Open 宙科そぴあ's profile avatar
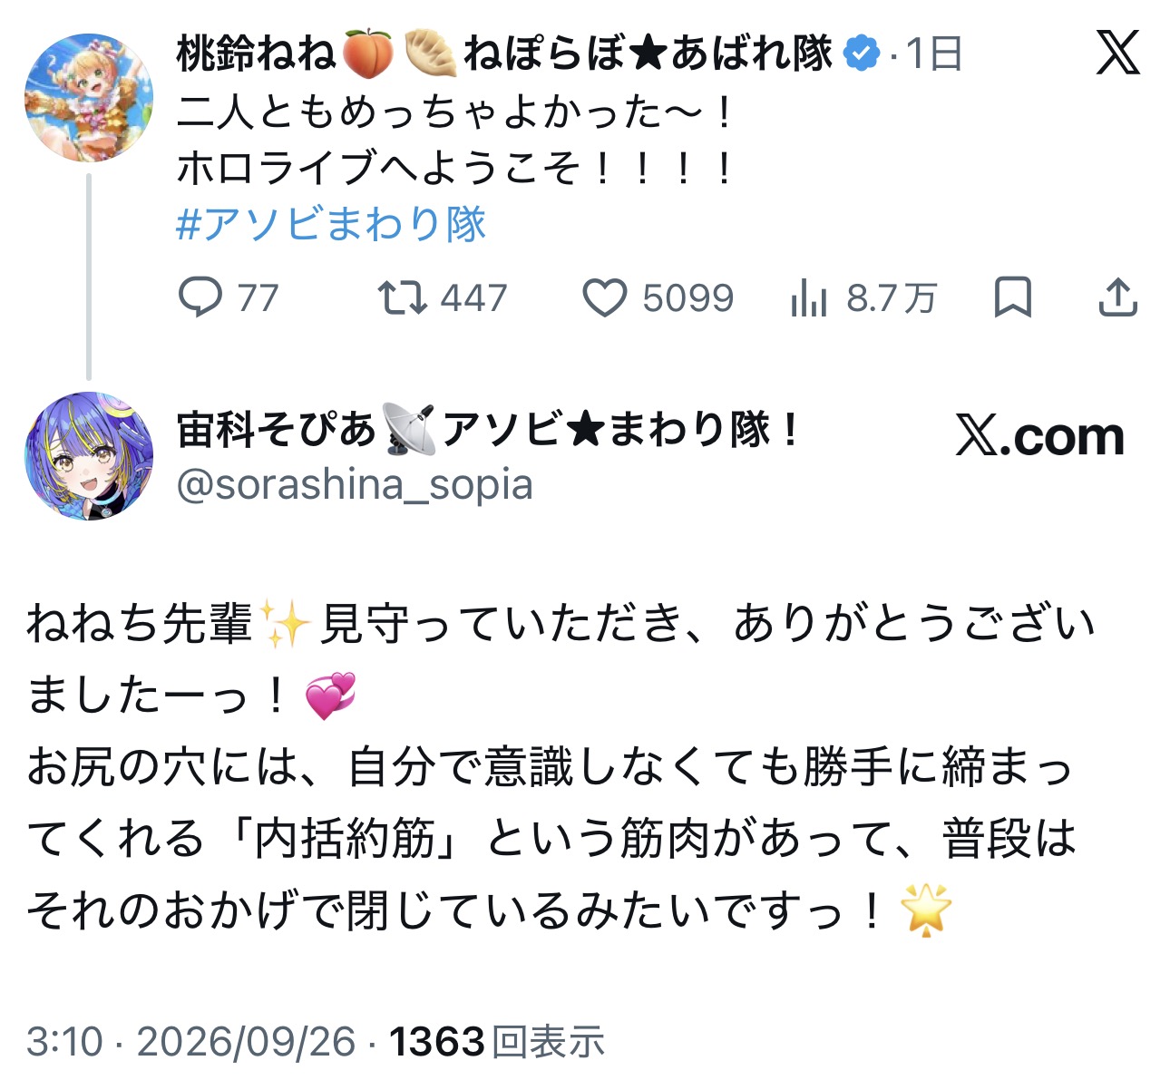1170x1080 pixels. point(89,455)
